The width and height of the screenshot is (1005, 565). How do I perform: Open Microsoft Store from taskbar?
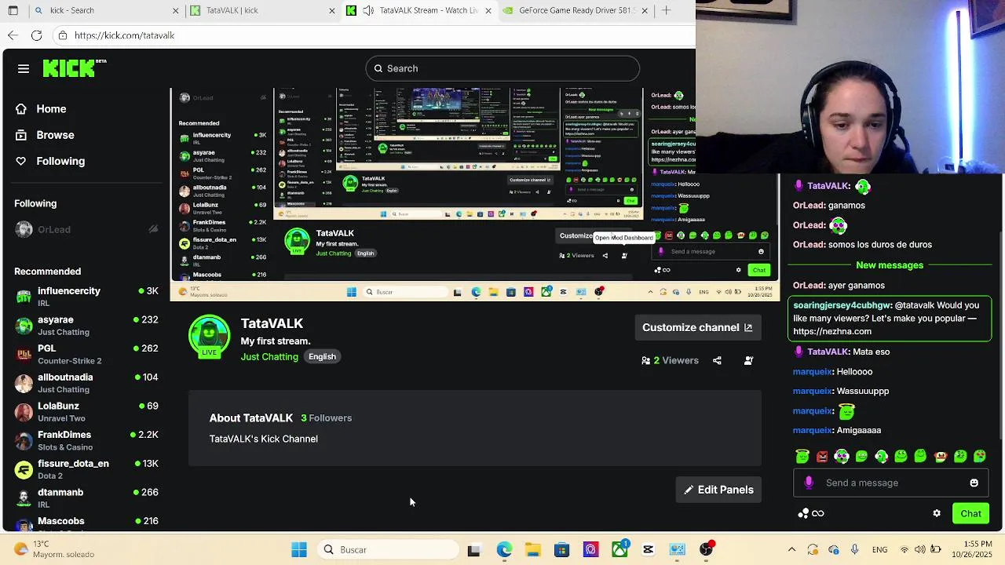coord(561,549)
